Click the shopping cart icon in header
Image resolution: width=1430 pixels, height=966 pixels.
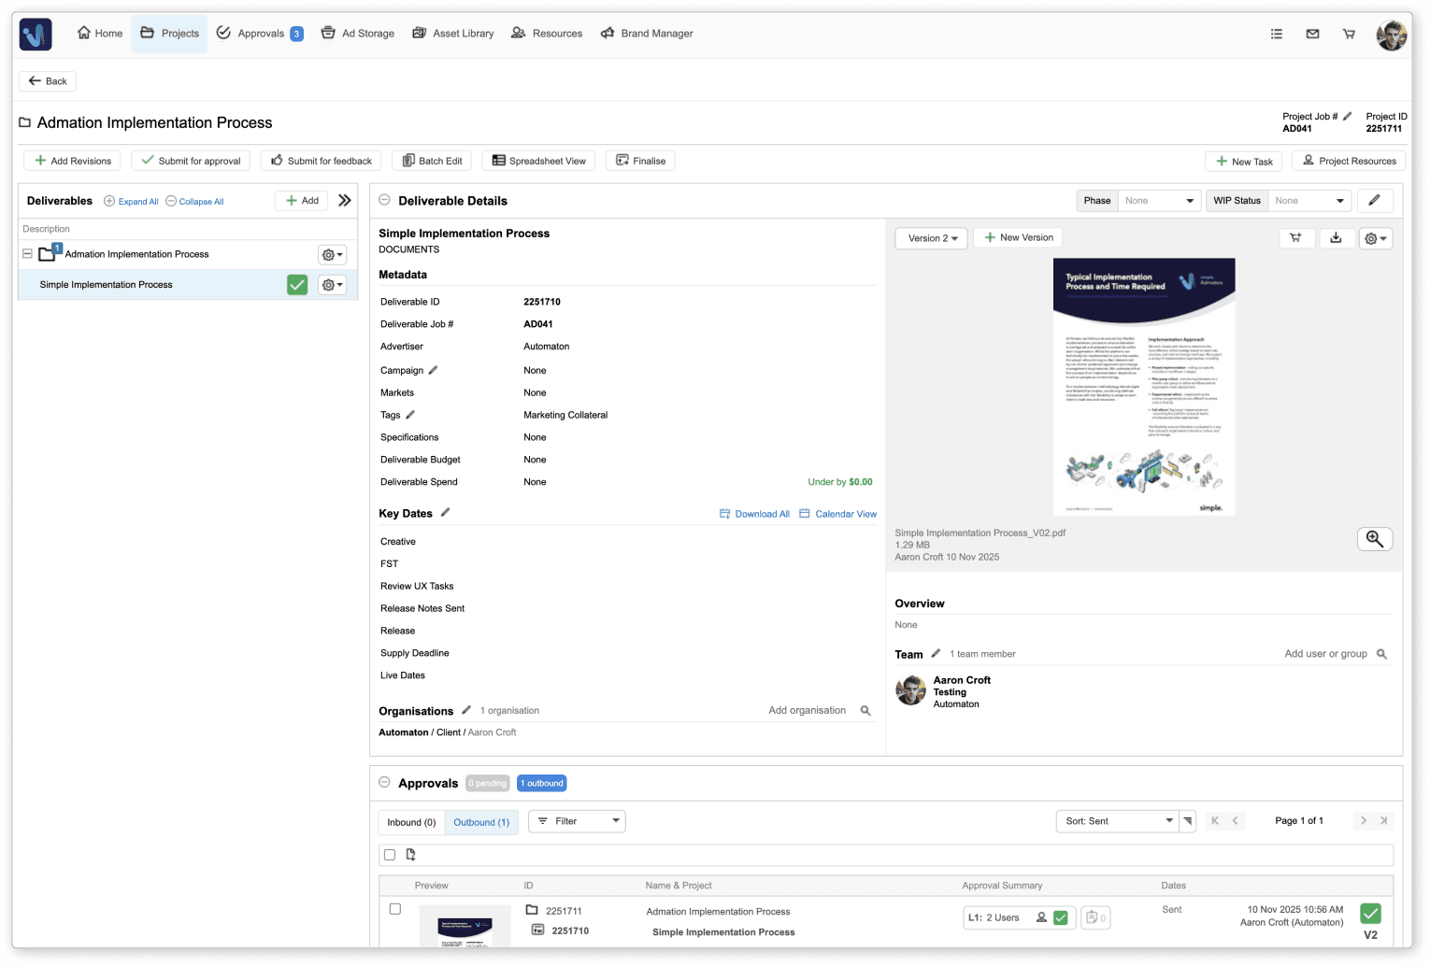pos(1349,34)
